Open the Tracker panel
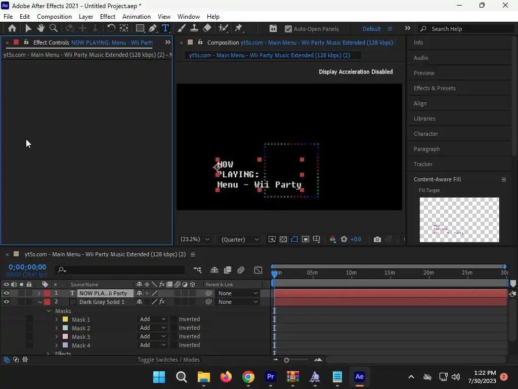 423,164
